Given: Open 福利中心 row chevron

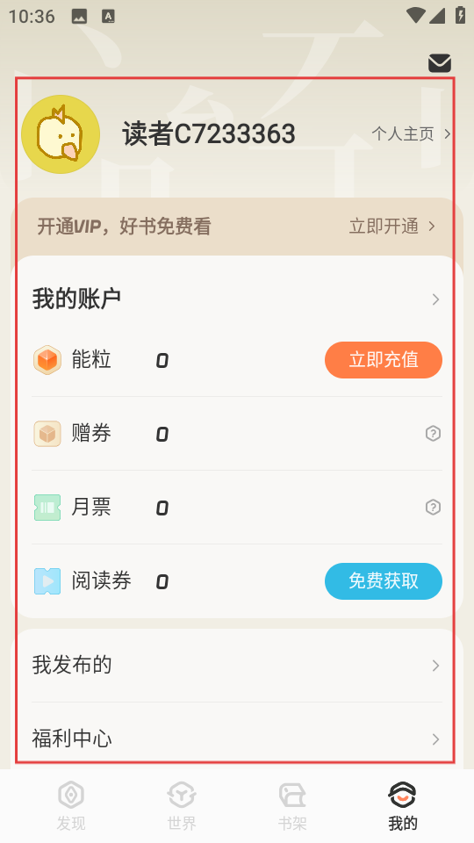Looking at the screenshot, I should (435, 739).
